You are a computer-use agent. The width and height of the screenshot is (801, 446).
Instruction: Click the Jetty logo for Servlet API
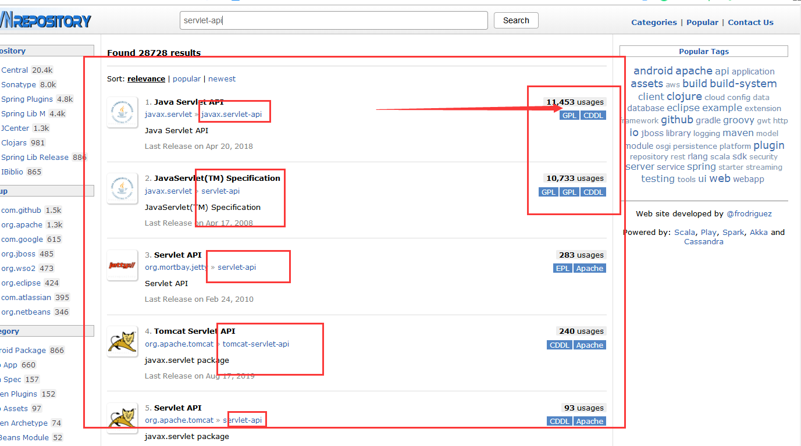click(x=122, y=265)
